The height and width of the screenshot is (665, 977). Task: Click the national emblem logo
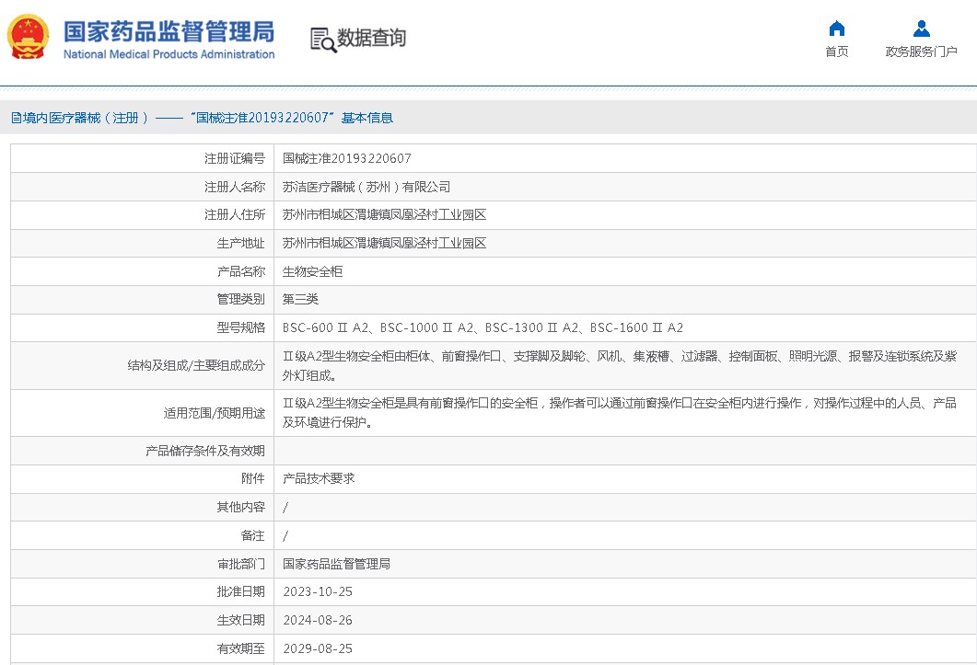(x=29, y=38)
